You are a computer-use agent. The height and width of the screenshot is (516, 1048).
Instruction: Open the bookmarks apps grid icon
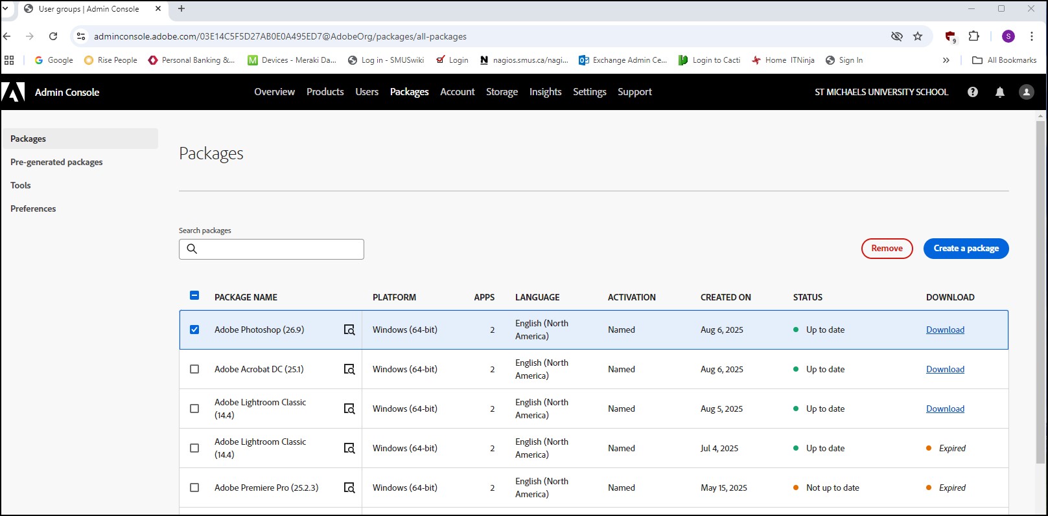(x=9, y=60)
